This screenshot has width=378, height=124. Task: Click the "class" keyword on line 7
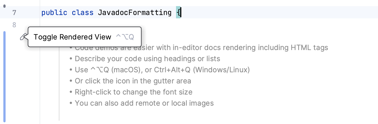(83, 13)
